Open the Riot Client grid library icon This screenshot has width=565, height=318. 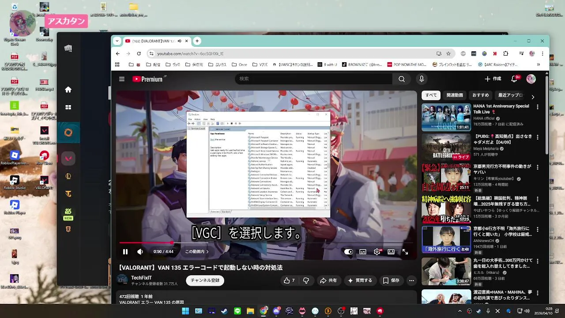pos(68,107)
